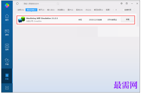Viewport: 142px width, 93px height.
Task: Click the right arrow to show more category tabs
Action: coord(116,10)
